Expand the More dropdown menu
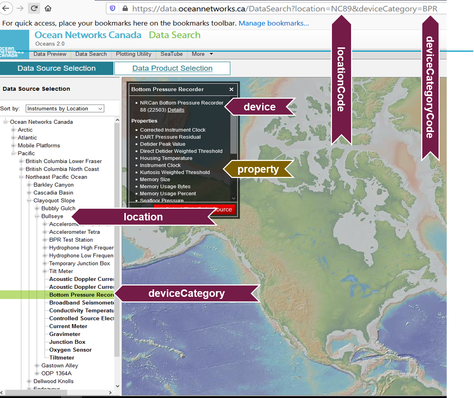The height and width of the screenshot is (398, 474). (202, 54)
